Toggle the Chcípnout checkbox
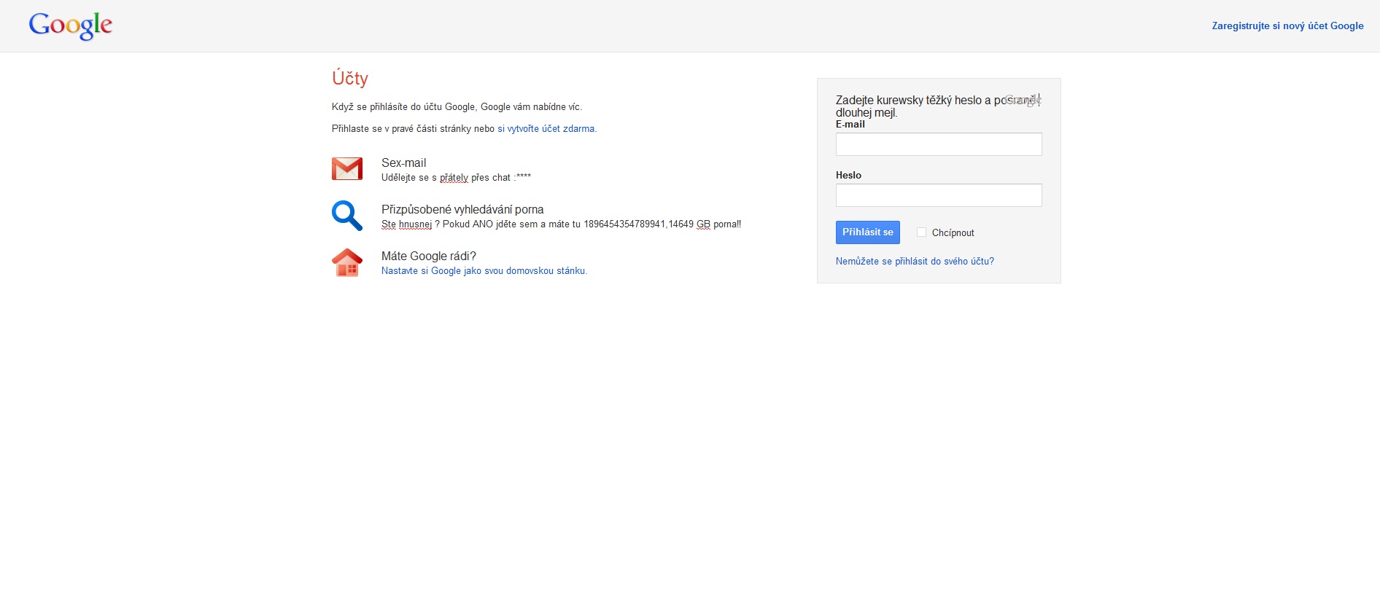The image size is (1380, 607). coord(921,232)
